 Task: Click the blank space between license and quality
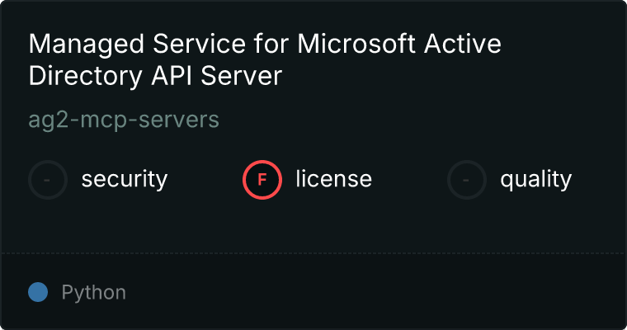point(408,179)
